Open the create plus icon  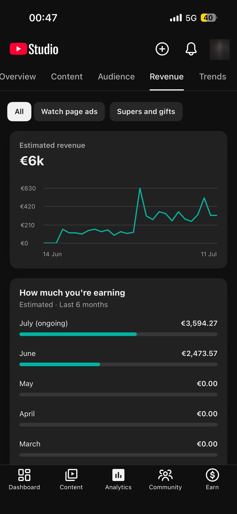[x=162, y=49]
